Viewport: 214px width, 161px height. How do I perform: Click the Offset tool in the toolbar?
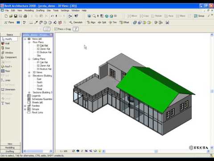[x=124, y=22]
